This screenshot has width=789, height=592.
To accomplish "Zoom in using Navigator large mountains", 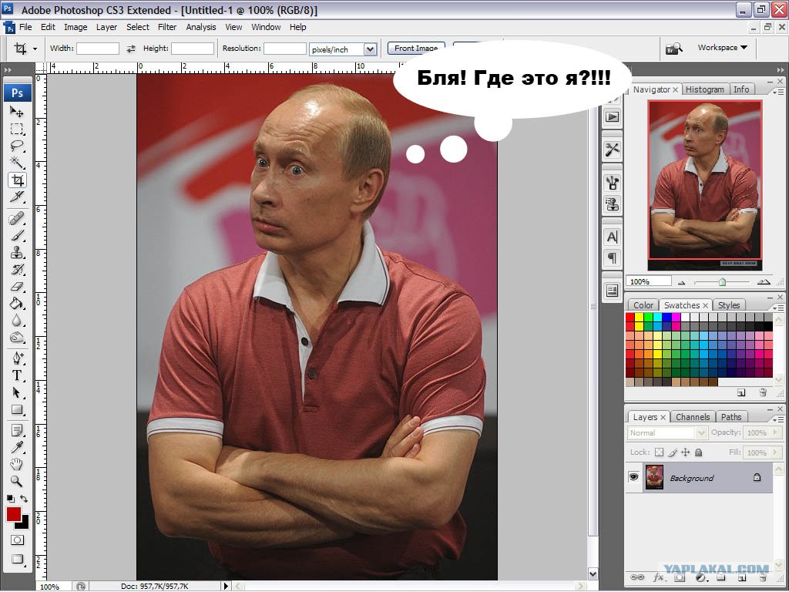I will click(x=764, y=282).
